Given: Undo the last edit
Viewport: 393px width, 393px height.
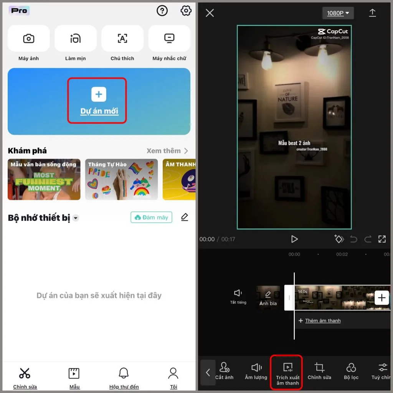Looking at the screenshot, I should click(x=353, y=239).
